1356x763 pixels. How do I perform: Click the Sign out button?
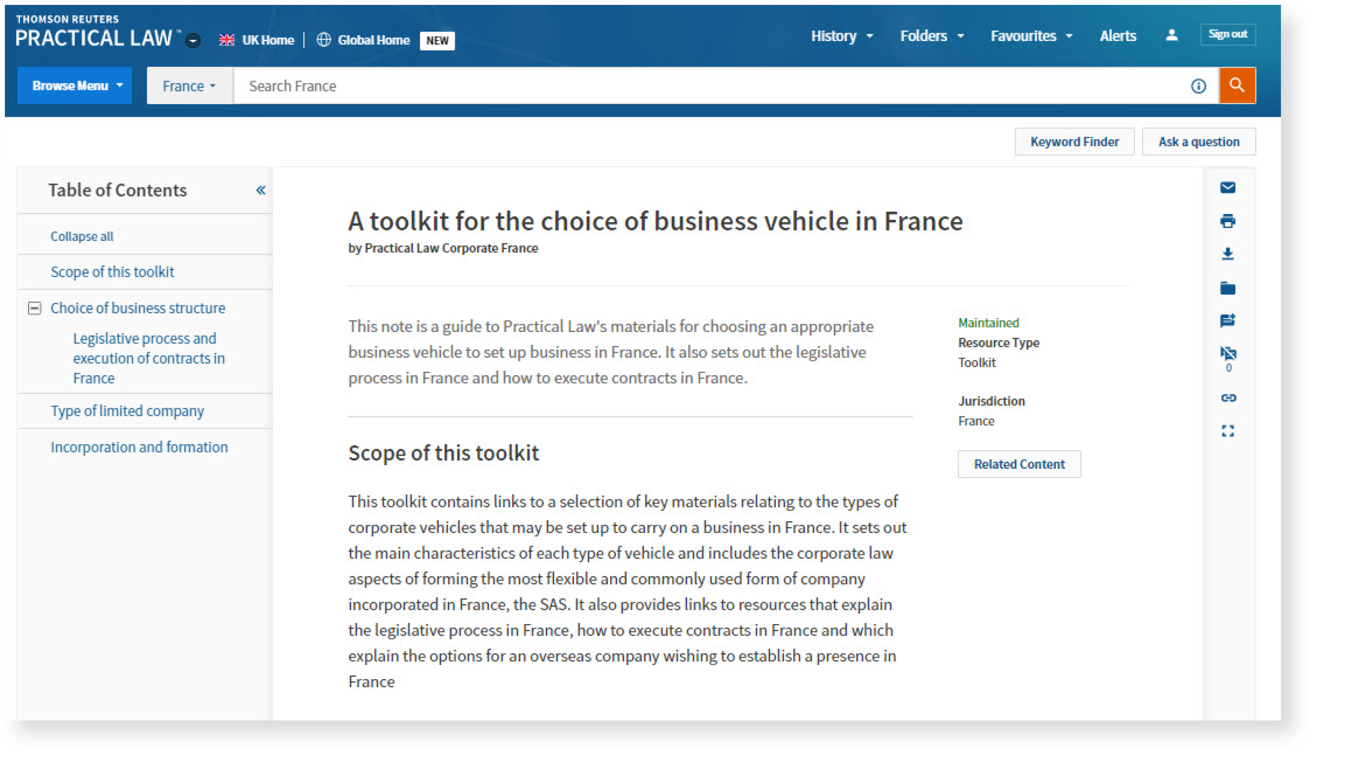pyautogui.click(x=1227, y=34)
